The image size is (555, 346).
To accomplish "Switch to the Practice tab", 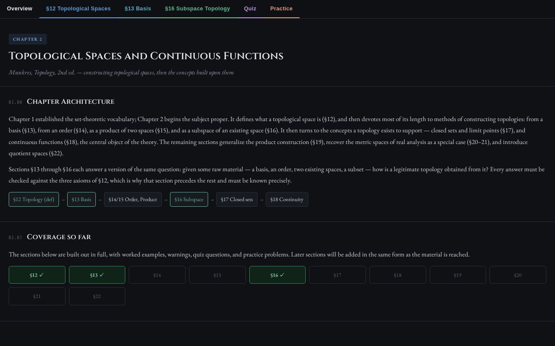I will [281, 9].
